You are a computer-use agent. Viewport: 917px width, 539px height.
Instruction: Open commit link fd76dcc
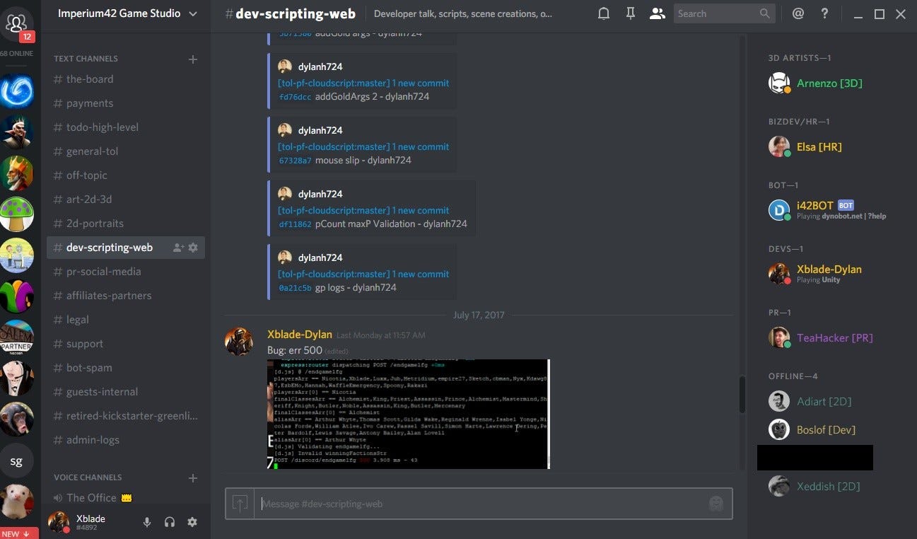click(x=295, y=97)
